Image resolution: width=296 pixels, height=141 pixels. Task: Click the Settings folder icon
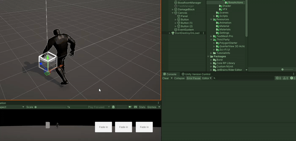[218, 33]
